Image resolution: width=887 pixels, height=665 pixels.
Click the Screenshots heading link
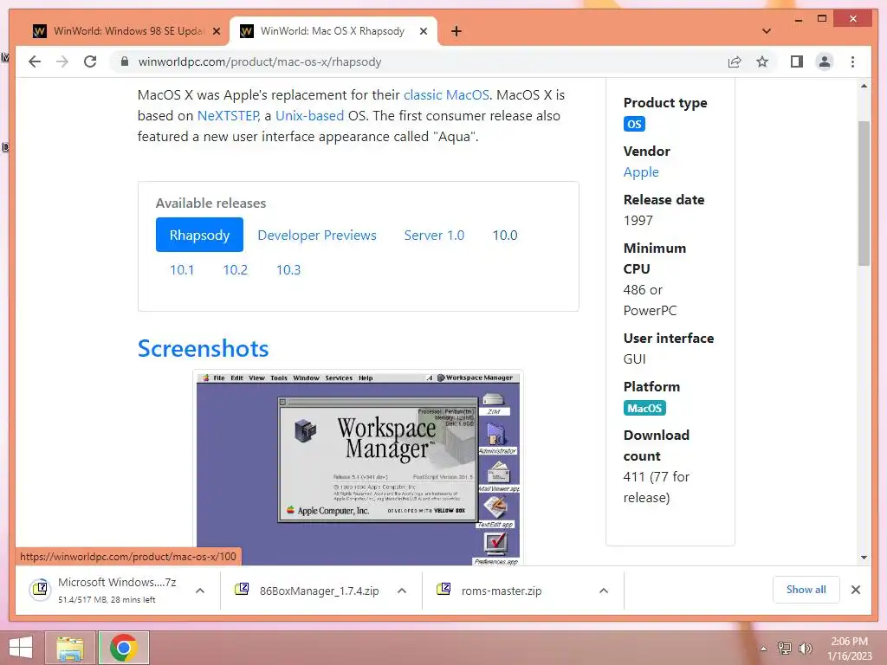click(203, 348)
